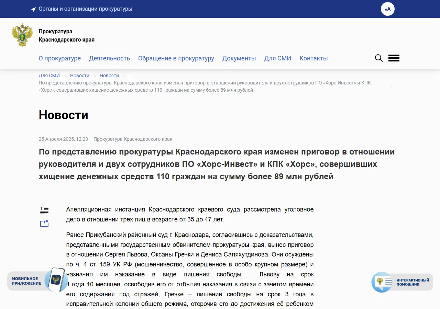This screenshot has height=309, width=440.
Task: Click the Новости page heading
Action: (x=64, y=115)
